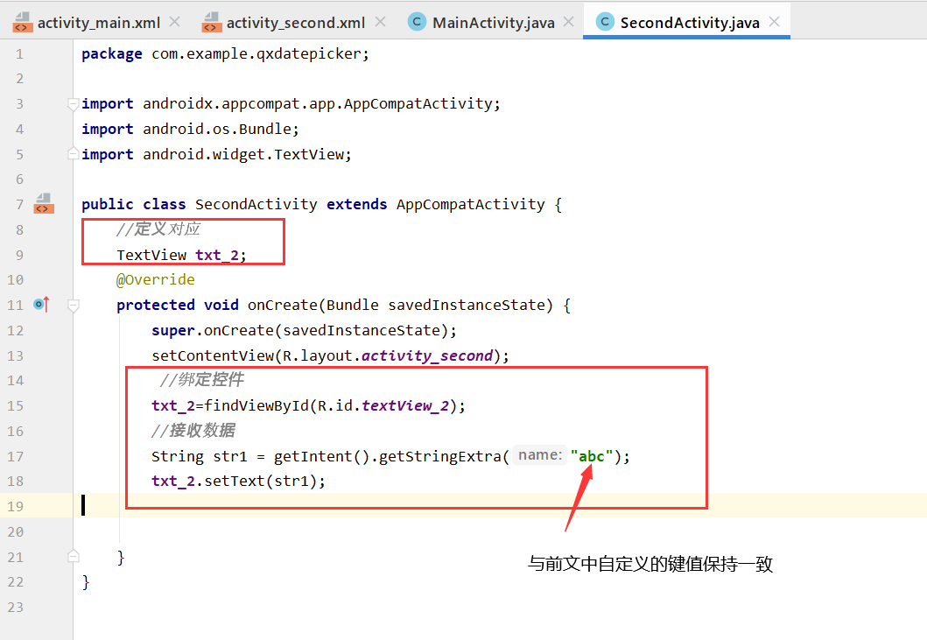The height and width of the screenshot is (640, 927).
Task: Click the SecondActivity class name
Action: pos(256,204)
